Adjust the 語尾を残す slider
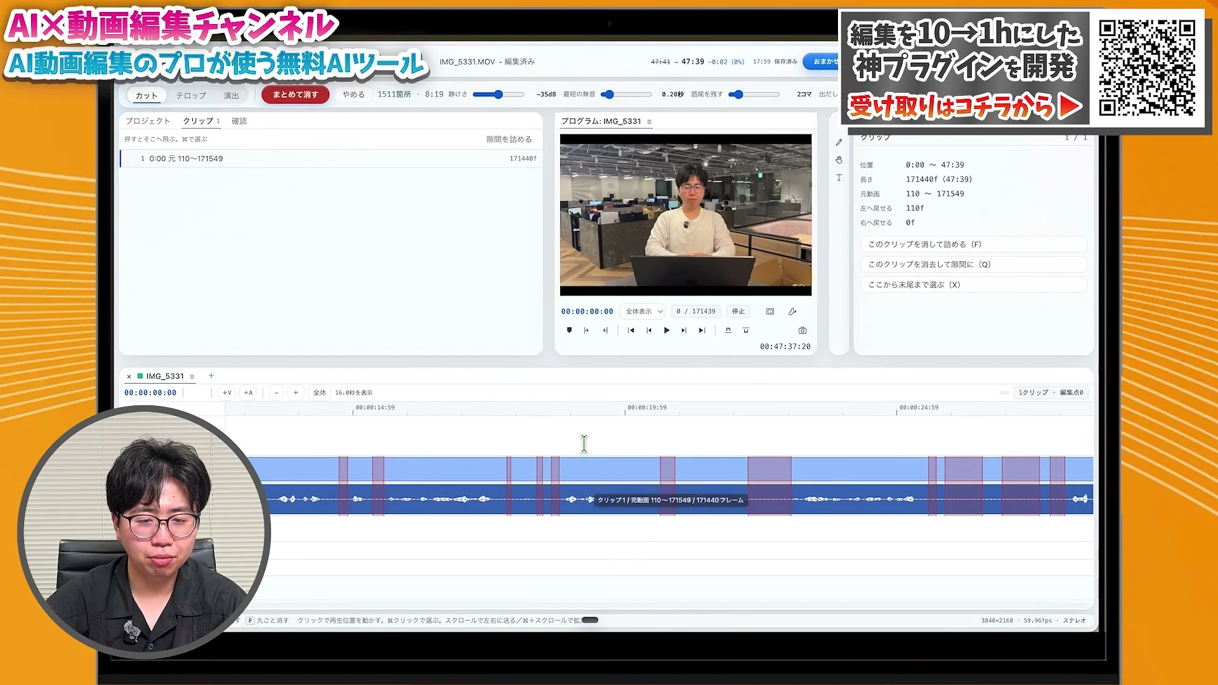The height and width of the screenshot is (685, 1218). coord(754,95)
